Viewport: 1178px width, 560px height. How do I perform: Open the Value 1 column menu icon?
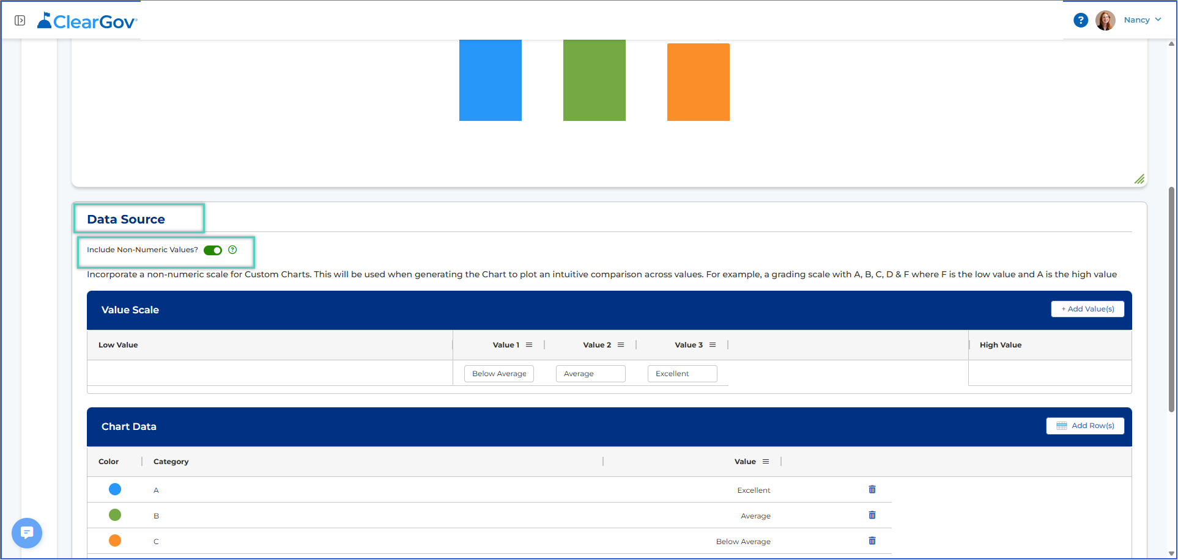coord(529,345)
